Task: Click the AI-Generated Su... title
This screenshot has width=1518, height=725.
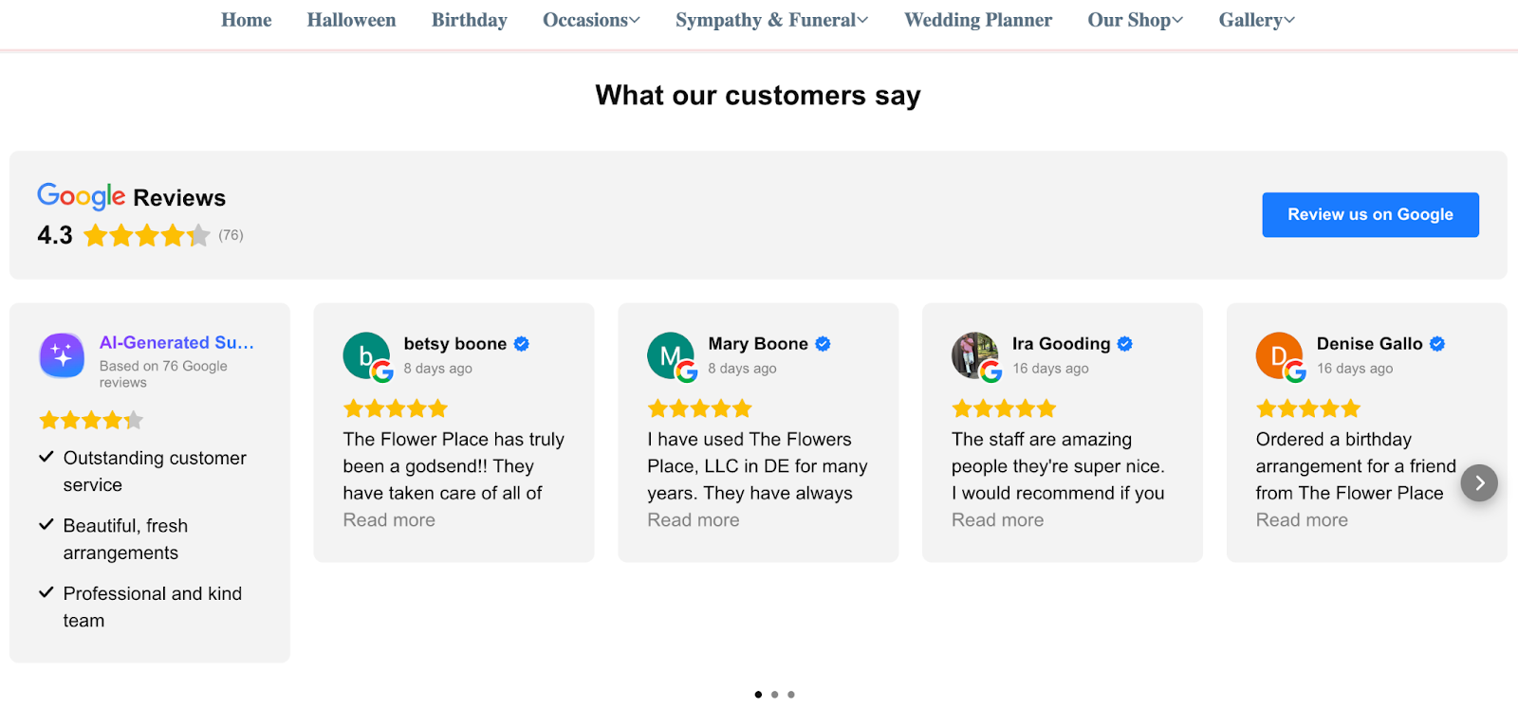Action: (176, 343)
